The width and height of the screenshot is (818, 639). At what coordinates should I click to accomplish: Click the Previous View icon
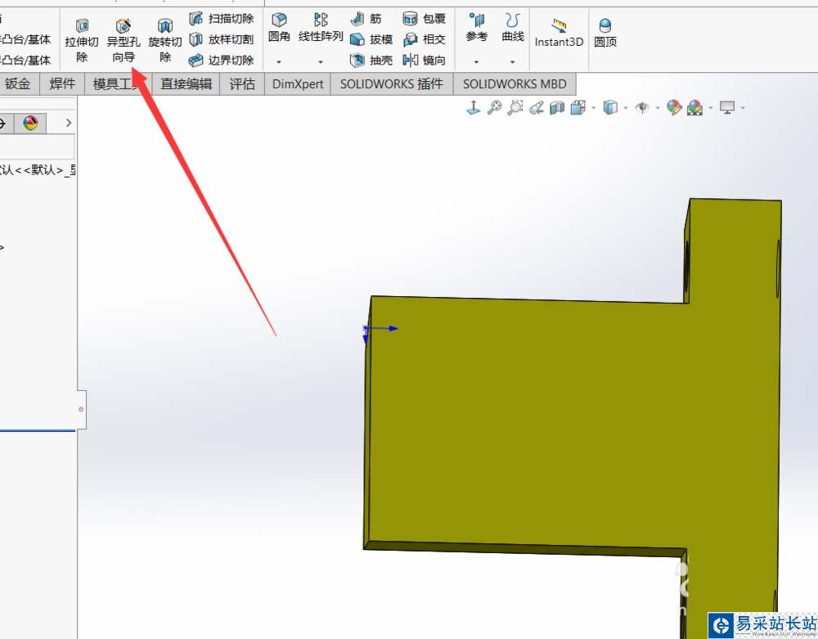coord(536,107)
